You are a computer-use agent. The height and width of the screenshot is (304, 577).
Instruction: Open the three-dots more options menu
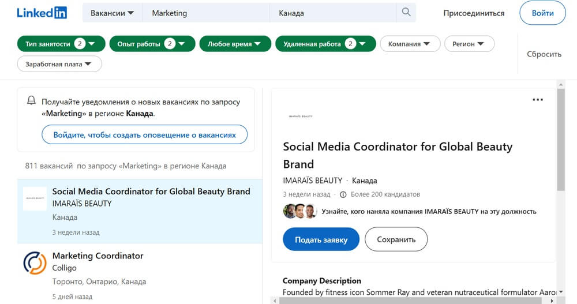click(538, 100)
